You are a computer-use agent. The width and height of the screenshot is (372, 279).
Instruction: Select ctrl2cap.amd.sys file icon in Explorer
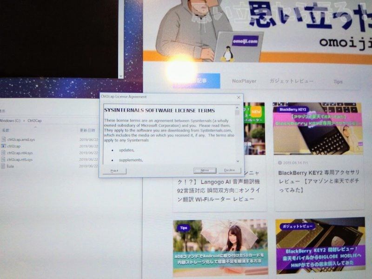point(4,139)
